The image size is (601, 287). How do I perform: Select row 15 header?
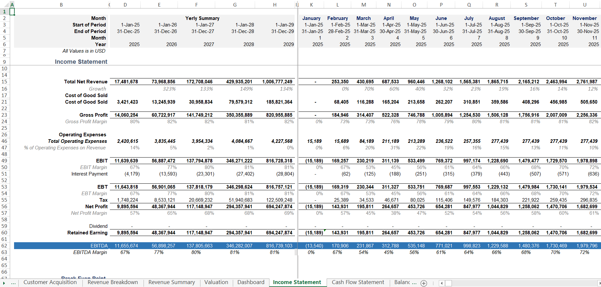pyautogui.click(x=5, y=82)
